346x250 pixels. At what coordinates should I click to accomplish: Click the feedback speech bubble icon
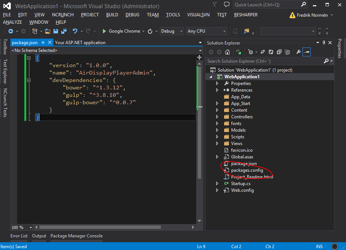pos(226,4)
